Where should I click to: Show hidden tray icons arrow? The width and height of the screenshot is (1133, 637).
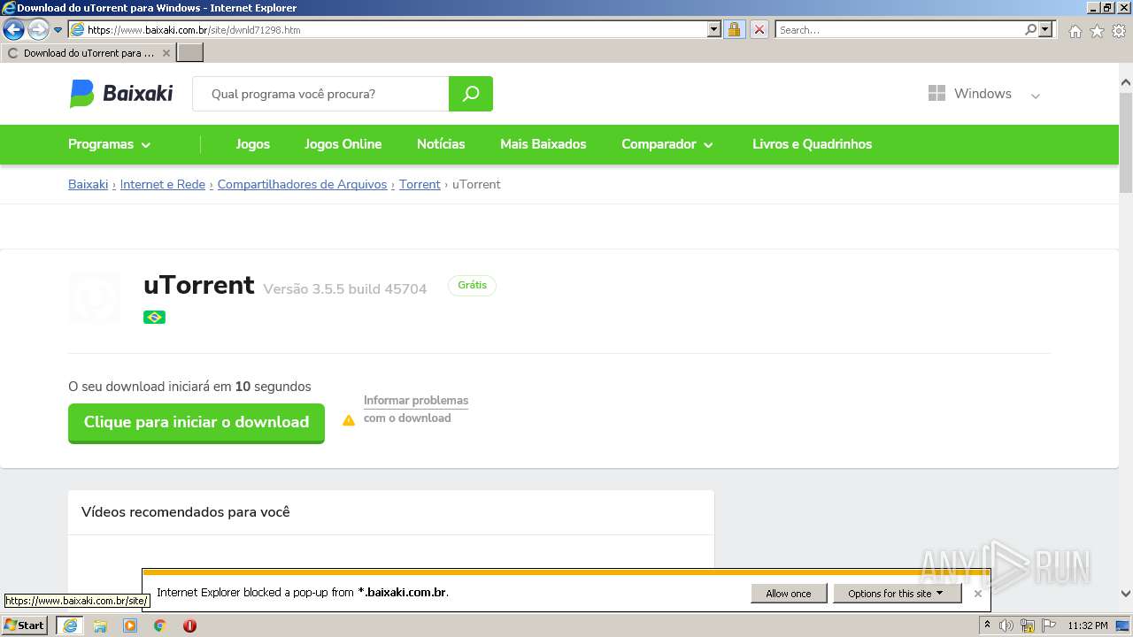987,625
